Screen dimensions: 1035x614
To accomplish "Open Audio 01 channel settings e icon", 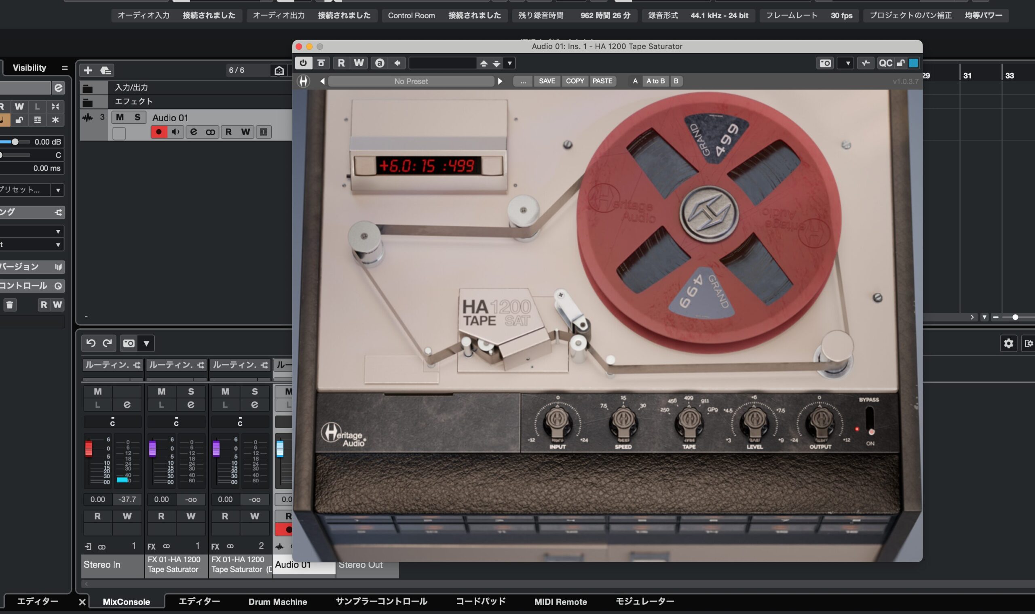I will [x=193, y=132].
